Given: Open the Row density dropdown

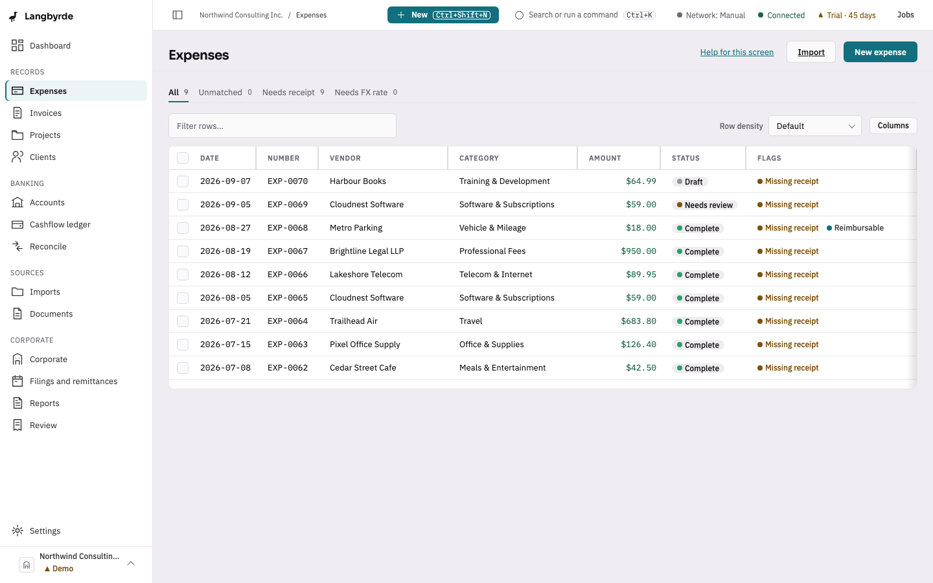Looking at the screenshot, I should 815,126.
